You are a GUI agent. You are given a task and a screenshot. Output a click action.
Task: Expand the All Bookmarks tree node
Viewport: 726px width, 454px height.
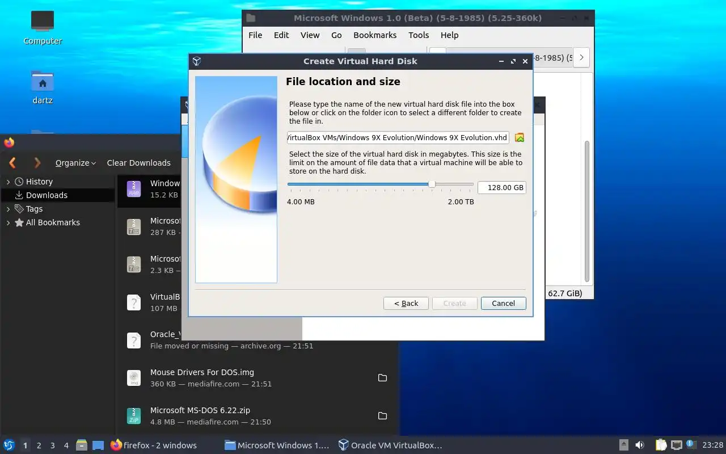(x=8, y=222)
